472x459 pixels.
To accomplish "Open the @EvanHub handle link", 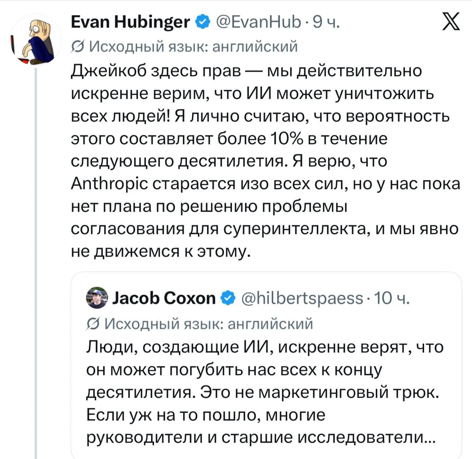I will coord(258,22).
